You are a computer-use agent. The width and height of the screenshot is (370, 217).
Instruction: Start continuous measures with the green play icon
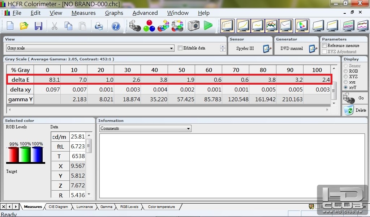point(208,26)
